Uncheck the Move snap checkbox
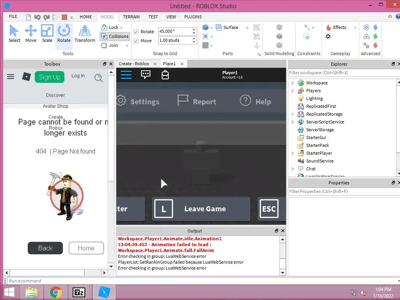Screen dimensions: 400x300 pos(136,41)
